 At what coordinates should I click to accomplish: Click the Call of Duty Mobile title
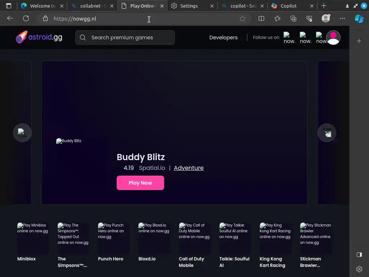[x=191, y=262]
